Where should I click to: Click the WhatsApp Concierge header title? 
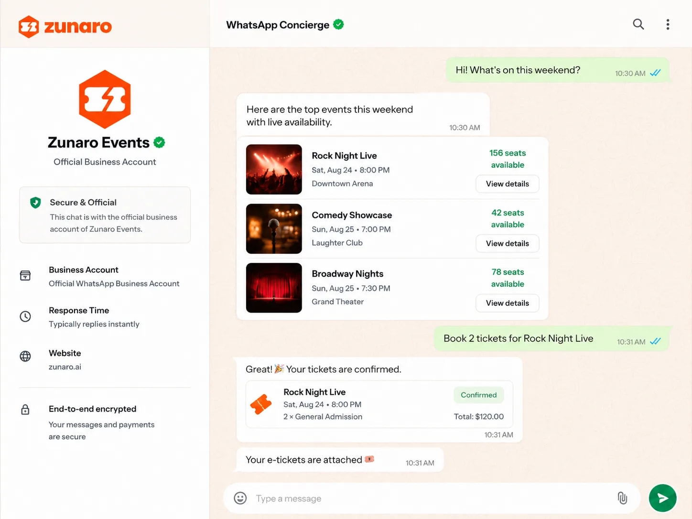278,25
